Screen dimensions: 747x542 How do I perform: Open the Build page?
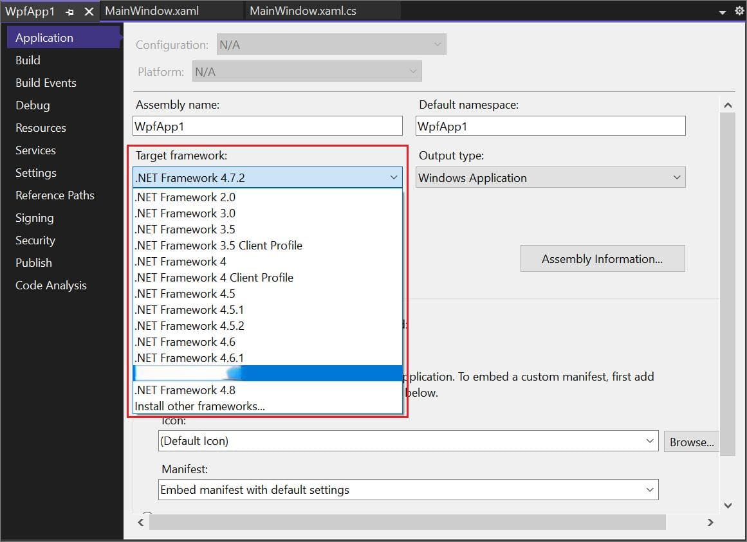(28, 60)
